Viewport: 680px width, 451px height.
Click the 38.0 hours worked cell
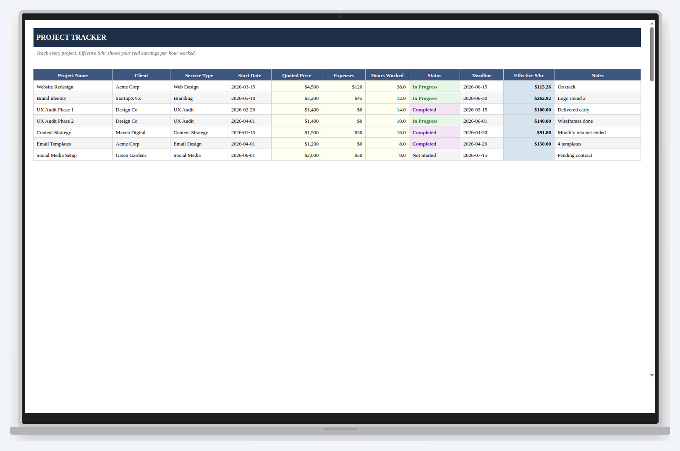coord(387,87)
